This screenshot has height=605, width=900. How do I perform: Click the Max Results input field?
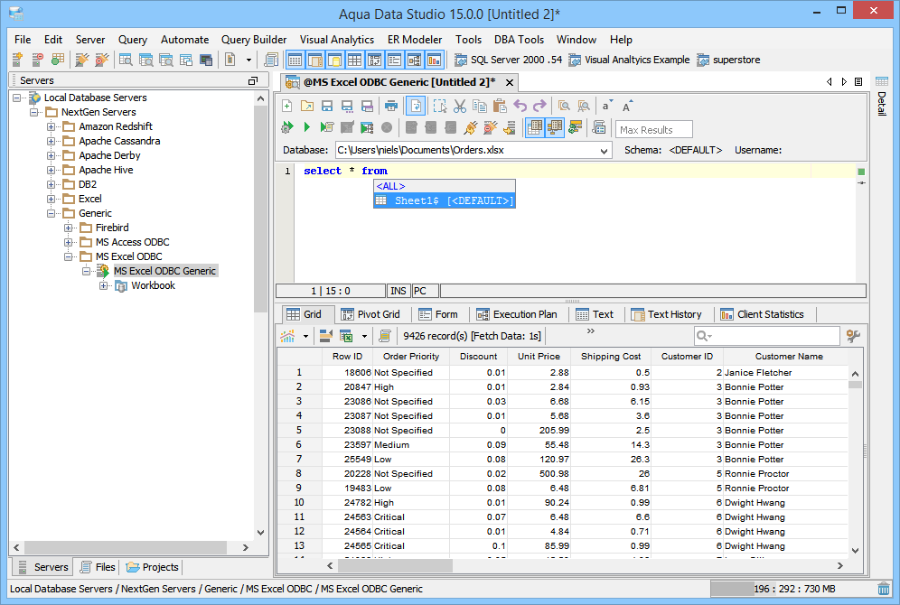click(x=653, y=130)
